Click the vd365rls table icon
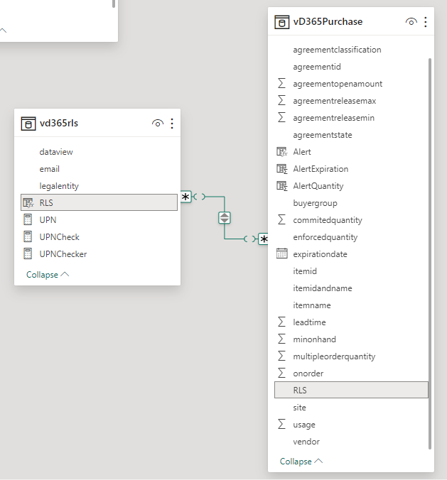Viewport: 447px width, 480px height. coord(28,124)
